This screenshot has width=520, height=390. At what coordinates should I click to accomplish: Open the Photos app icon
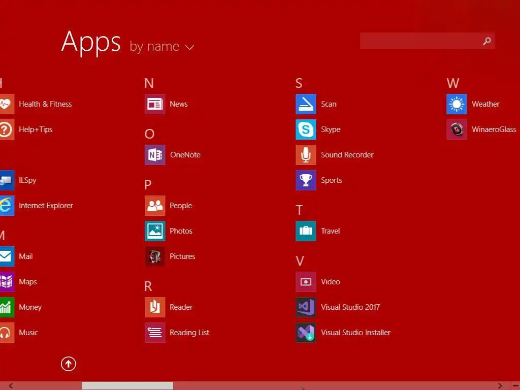tap(155, 231)
